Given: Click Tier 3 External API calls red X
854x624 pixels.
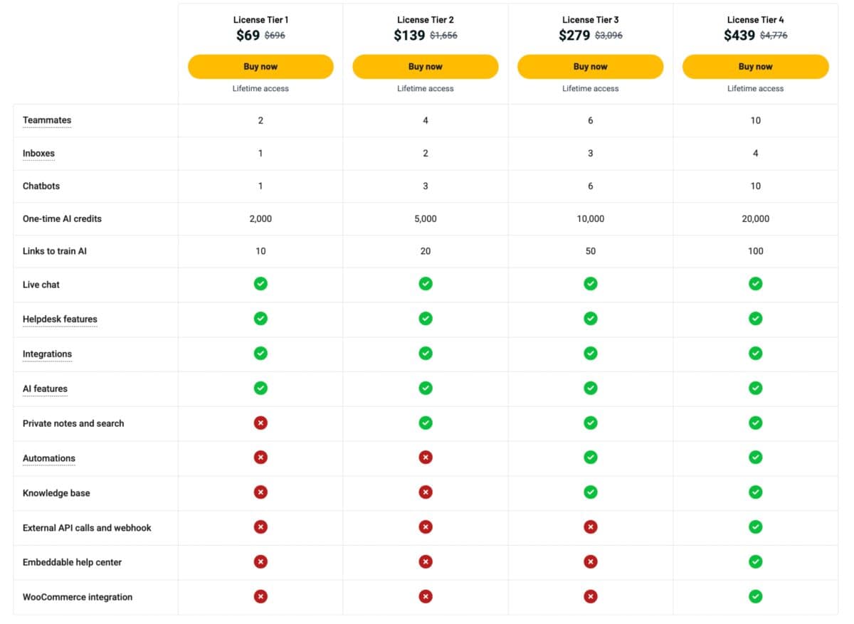Looking at the screenshot, I should click(590, 527).
